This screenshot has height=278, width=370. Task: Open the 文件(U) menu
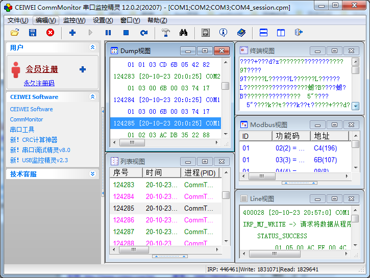point(18,20)
